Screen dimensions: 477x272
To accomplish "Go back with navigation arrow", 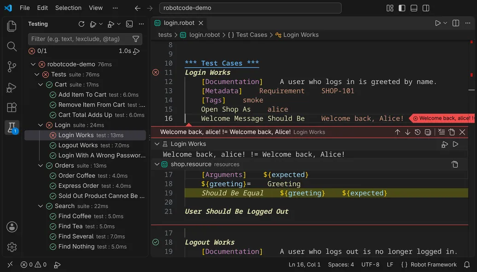I will click(x=138, y=8).
